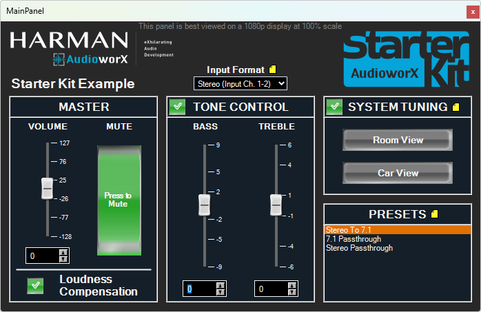Open the Car View

(x=398, y=173)
